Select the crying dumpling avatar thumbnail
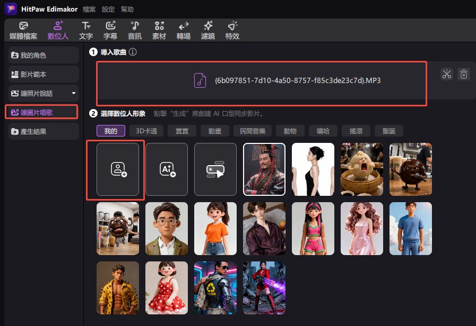Viewport: 476px width, 326px height. click(362, 169)
